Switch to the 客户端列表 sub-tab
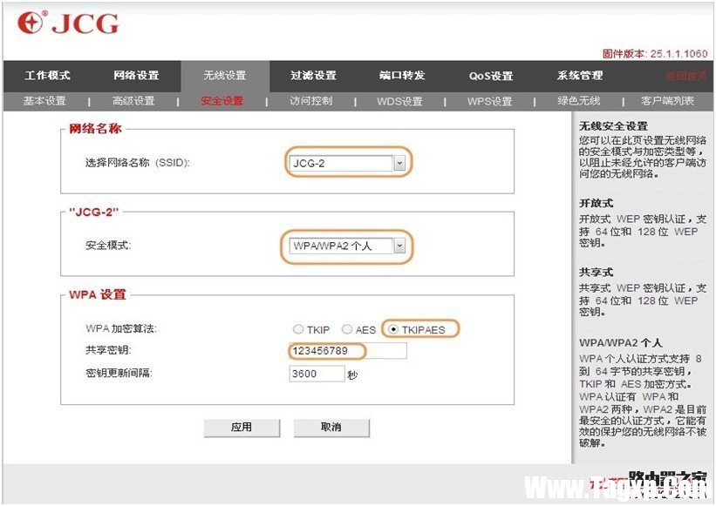The width and height of the screenshot is (716, 506). tap(667, 101)
